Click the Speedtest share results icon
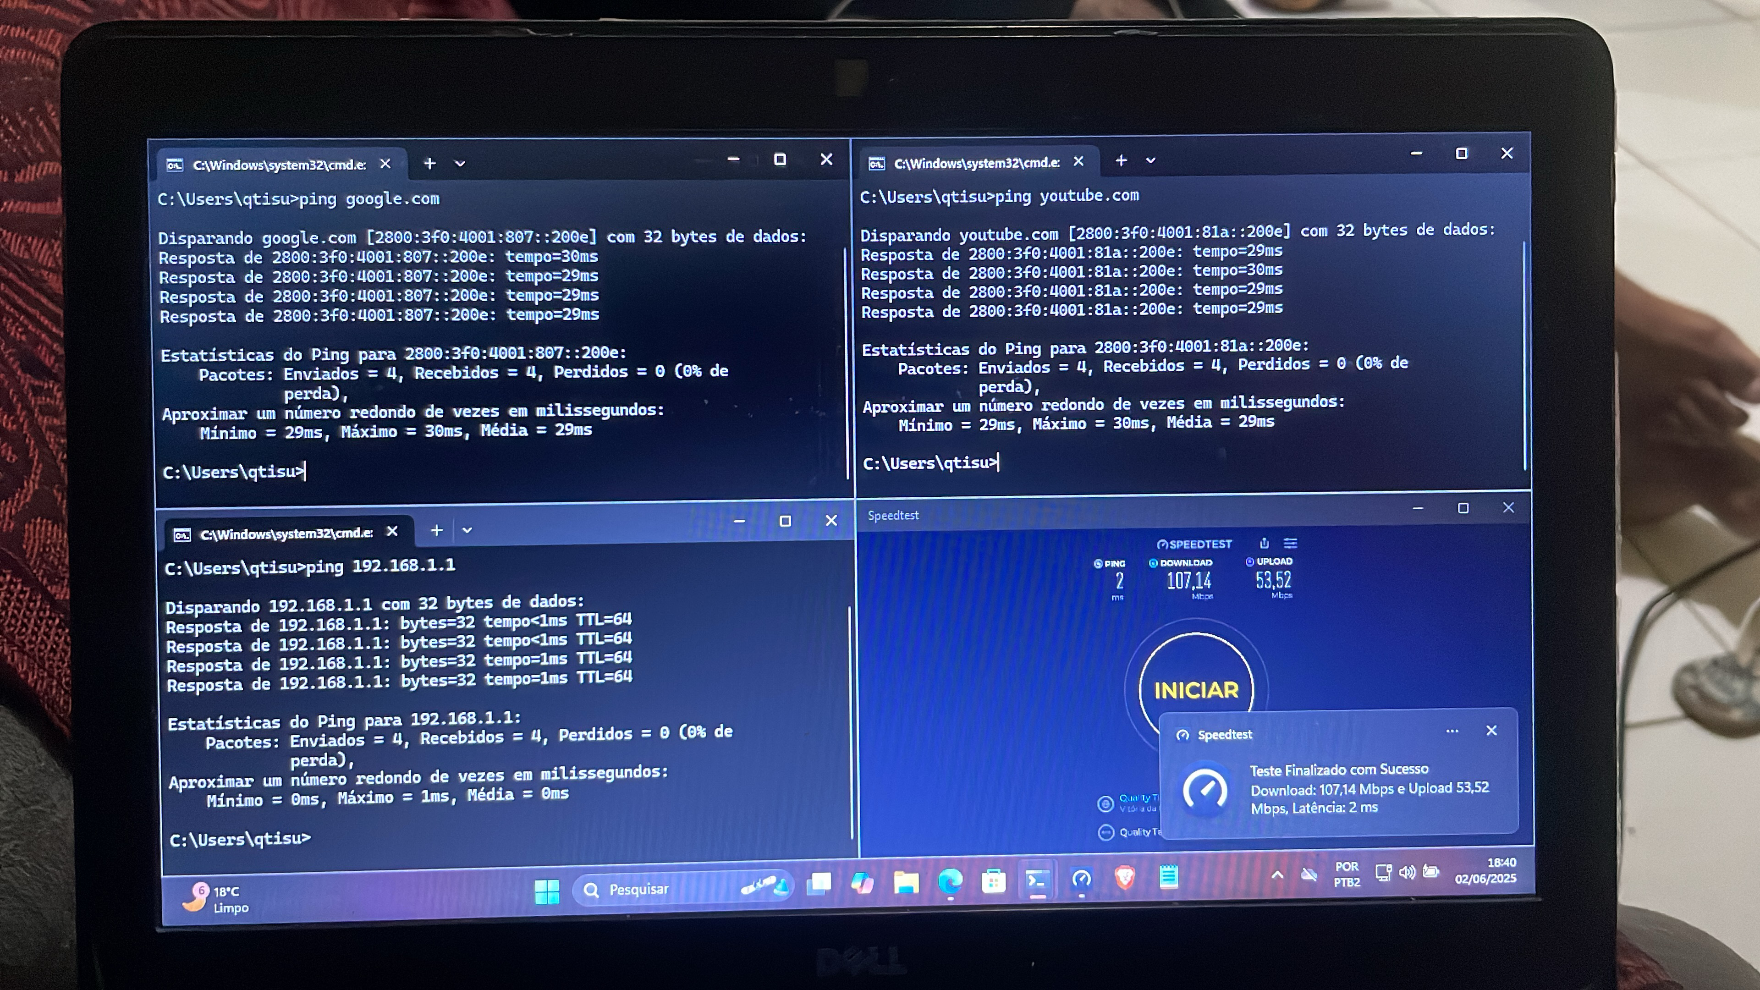 [x=1264, y=543]
